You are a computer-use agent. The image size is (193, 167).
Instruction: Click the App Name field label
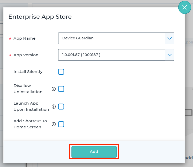[x=24, y=38]
